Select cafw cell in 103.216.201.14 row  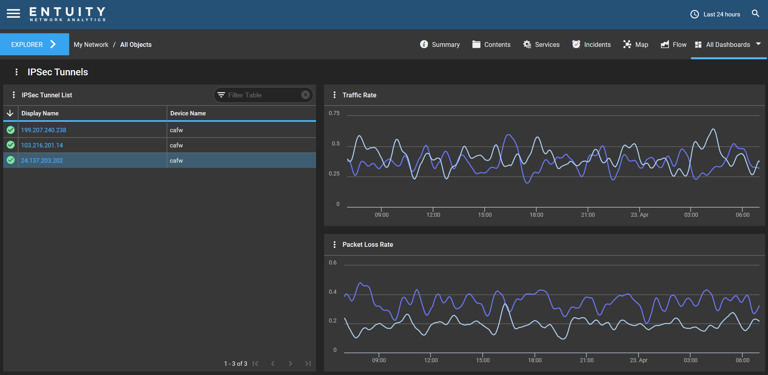(x=241, y=145)
